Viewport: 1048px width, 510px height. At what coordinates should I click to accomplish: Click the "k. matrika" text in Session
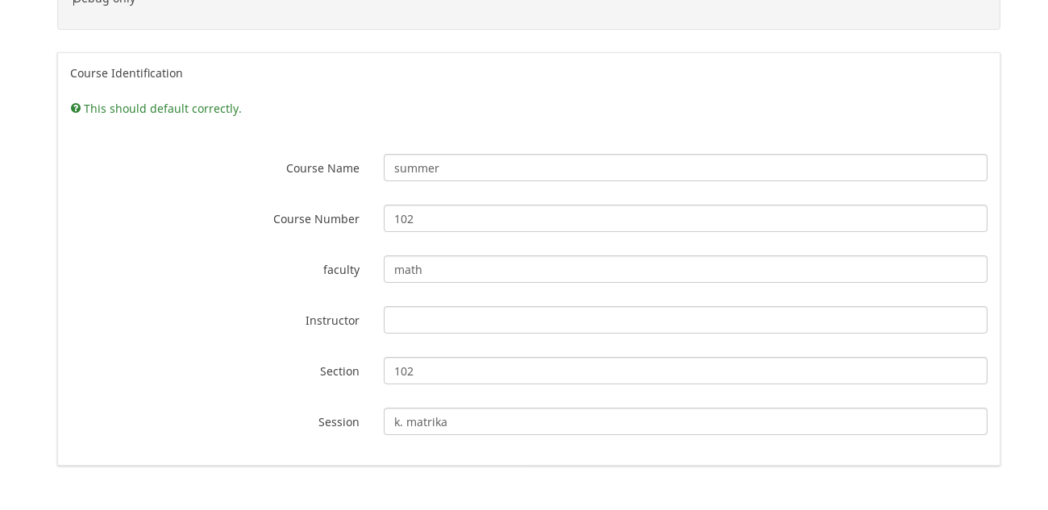click(x=421, y=422)
